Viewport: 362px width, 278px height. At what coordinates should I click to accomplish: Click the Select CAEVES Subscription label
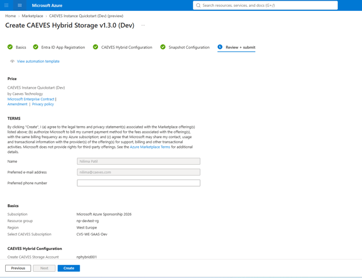29,234
